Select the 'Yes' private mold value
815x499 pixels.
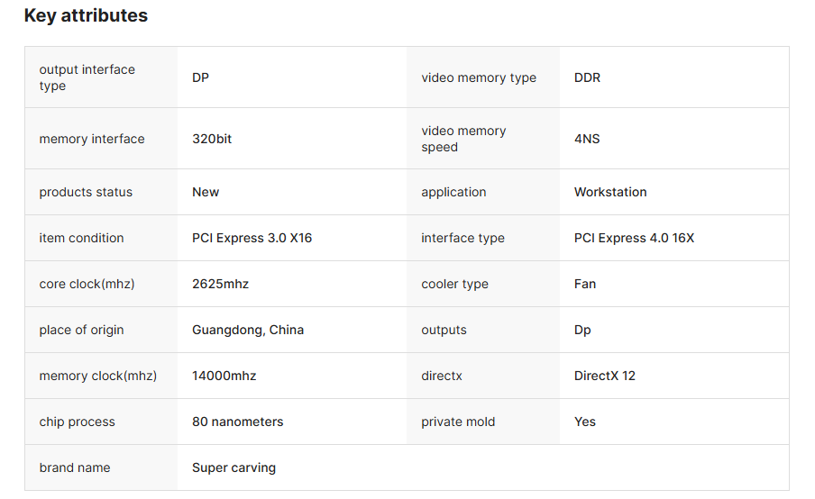pyautogui.click(x=585, y=422)
